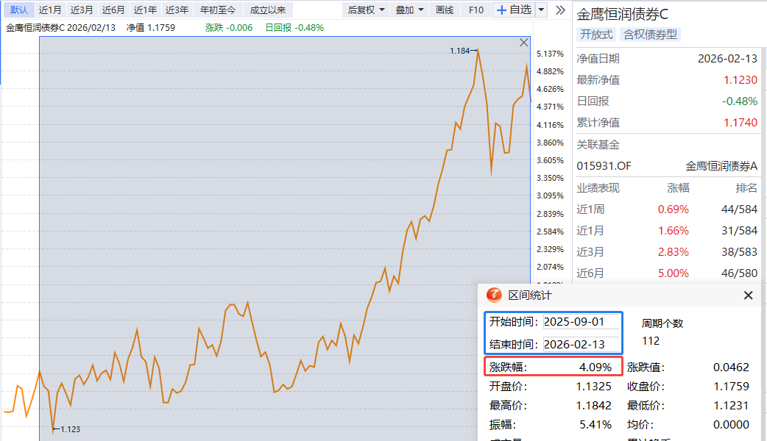Open F10 fund details
The image size is (767, 441).
tap(476, 10)
